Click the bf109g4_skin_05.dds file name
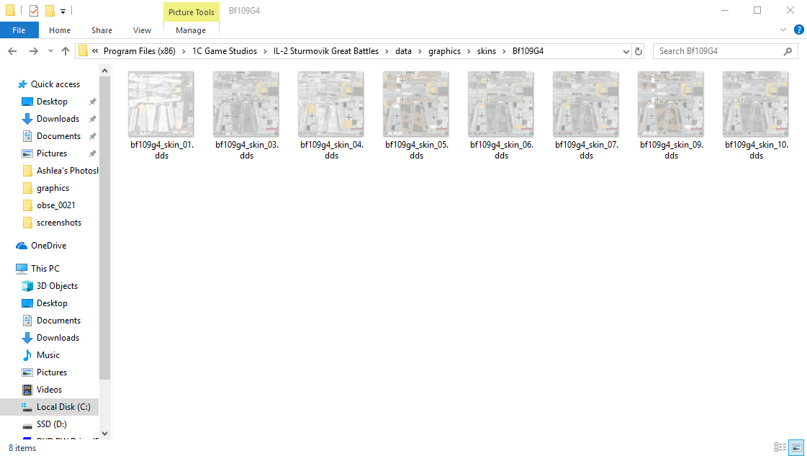807x456 pixels. pos(416,150)
